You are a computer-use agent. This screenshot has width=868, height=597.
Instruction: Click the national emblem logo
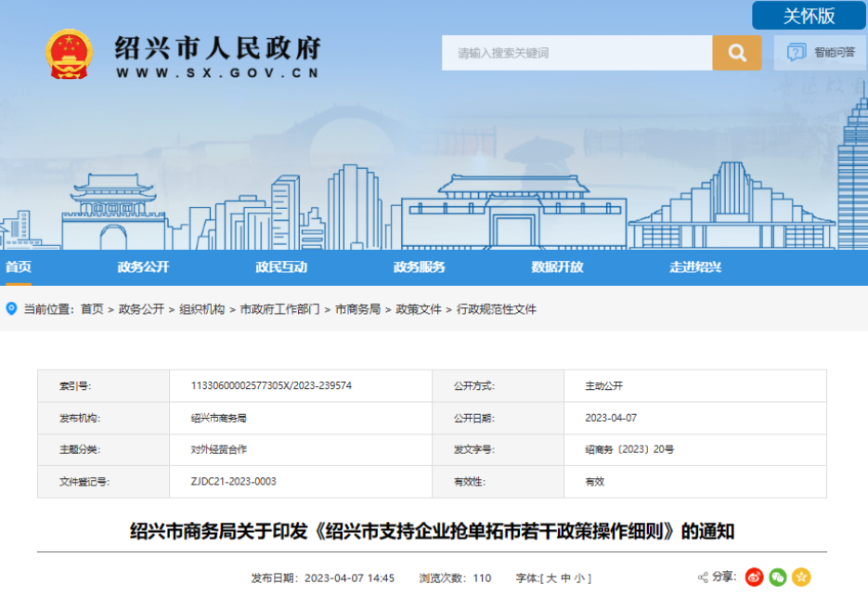click(70, 54)
